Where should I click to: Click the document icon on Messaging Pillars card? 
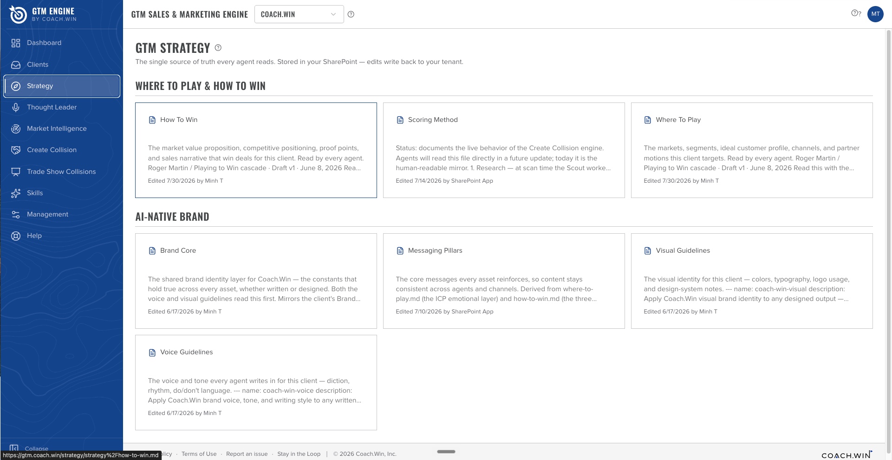[400, 251]
